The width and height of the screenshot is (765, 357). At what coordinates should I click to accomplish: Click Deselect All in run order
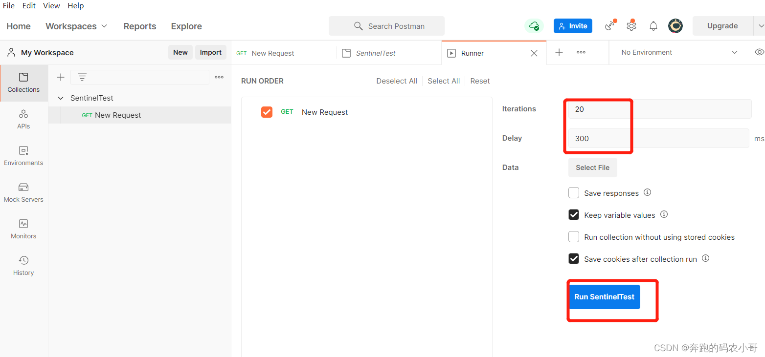click(x=397, y=81)
